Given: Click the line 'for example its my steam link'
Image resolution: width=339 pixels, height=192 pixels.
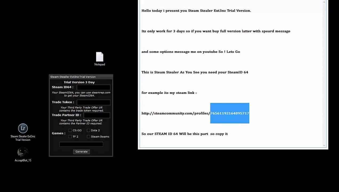Looking at the screenshot, I should point(169,93).
